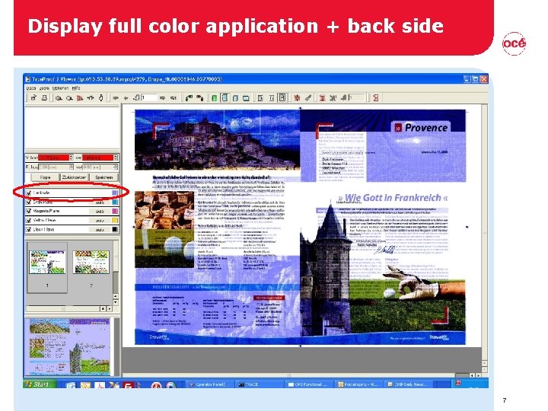548x411 pixels.
Task: Click the open file toolbar icon
Action: pyautogui.click(x=33, y=98)
